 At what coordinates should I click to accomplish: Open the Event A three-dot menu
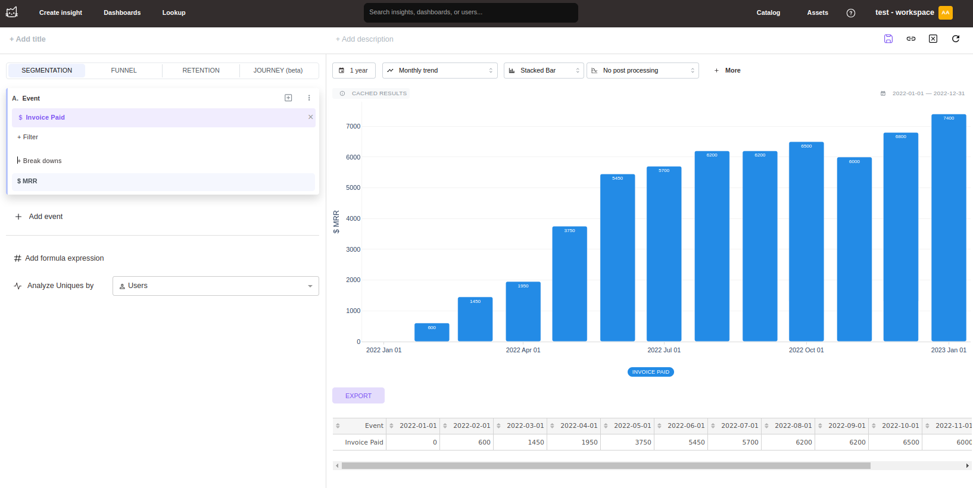[x=309, y=98]
